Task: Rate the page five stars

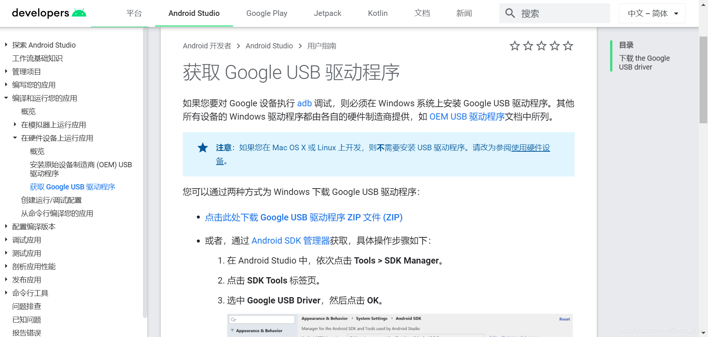Action: [x=568, y=46]
